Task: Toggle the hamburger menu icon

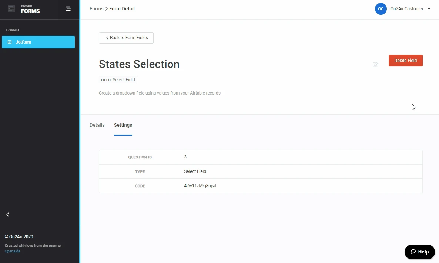Action: pos(68,9)
